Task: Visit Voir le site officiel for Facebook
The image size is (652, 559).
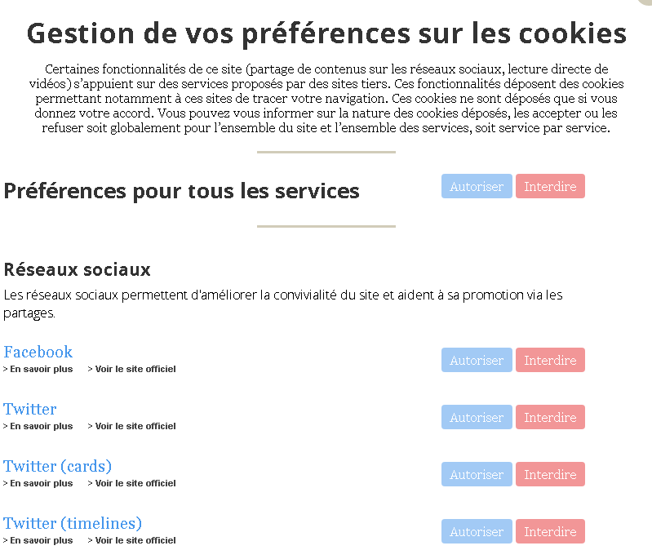Action: pyautogui.click(x=135, y=369)
